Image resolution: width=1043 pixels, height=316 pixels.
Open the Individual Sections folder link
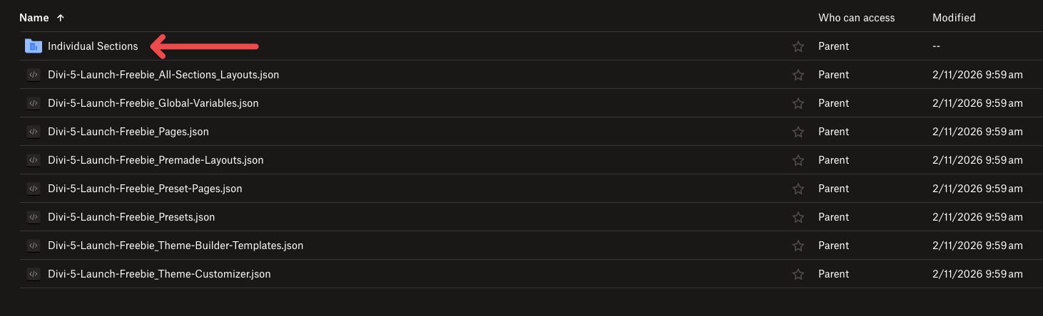point(93,46)
